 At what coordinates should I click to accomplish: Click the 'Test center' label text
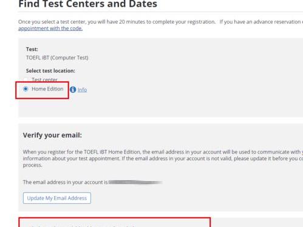[x=44, y=80]
